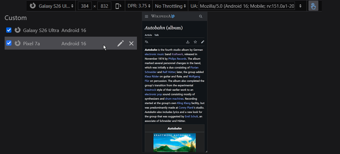
Task: Open the DPR 3.75 dropdown
Action: click(139, 6)
